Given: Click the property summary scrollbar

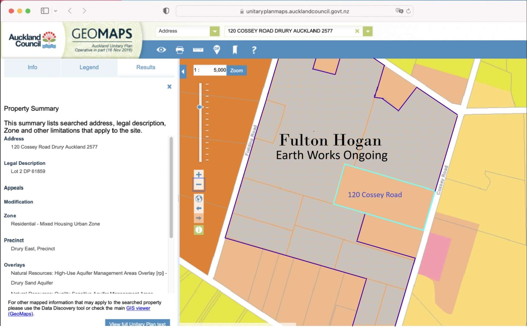Looking at the screenshot, I should [171, 187].
